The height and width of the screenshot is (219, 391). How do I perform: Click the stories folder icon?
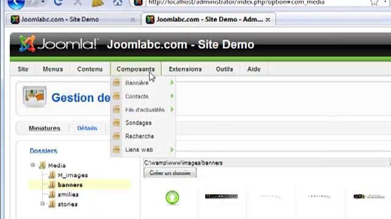click(x=51, y=204)
